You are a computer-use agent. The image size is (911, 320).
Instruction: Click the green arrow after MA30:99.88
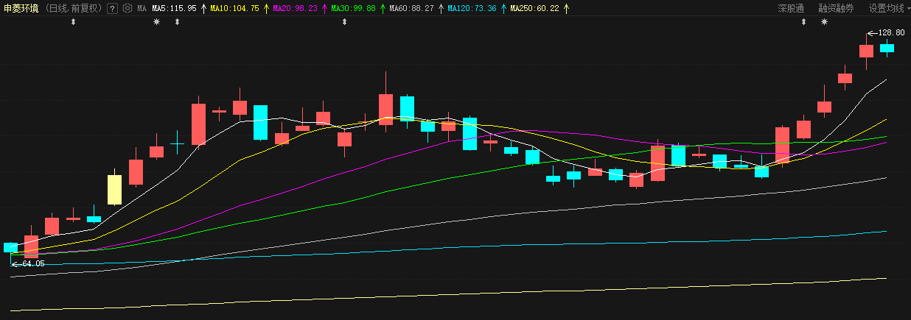(x=382, y=9)
